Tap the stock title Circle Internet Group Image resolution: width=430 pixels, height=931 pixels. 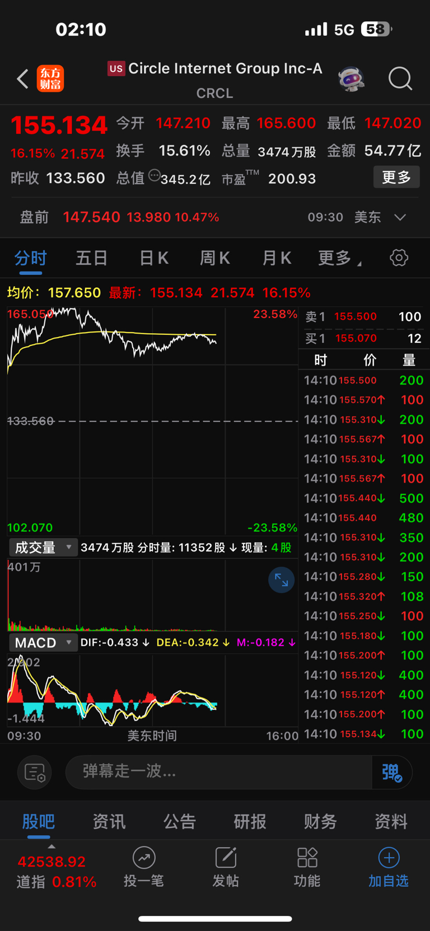[225, 68]
